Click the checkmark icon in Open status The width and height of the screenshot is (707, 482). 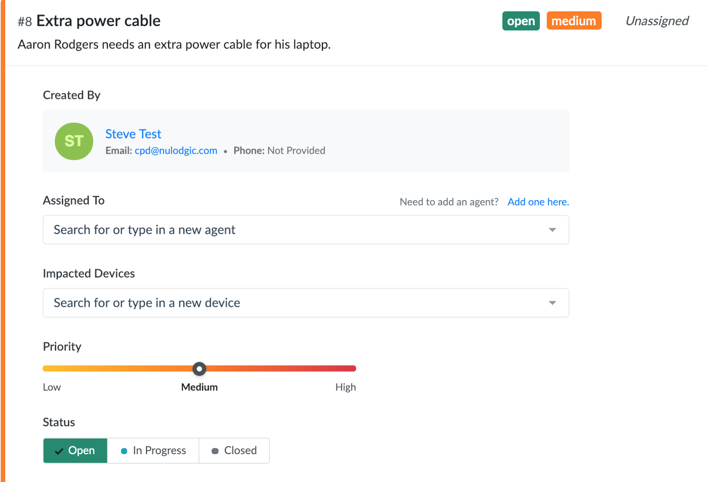(59, 451)
